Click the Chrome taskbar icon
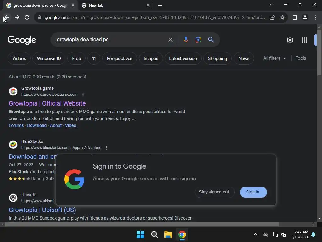322x242 pixels. pyautogui.click(x=182, y=234)
